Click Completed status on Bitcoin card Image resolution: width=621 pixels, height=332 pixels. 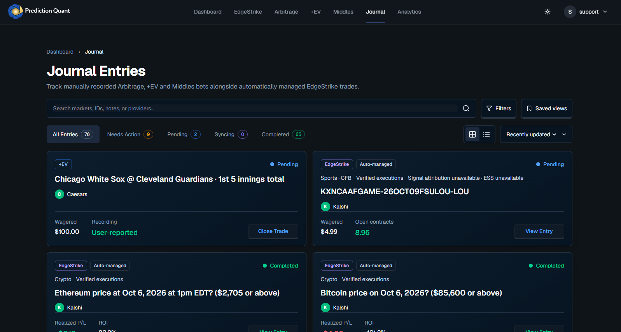[546, 266]
